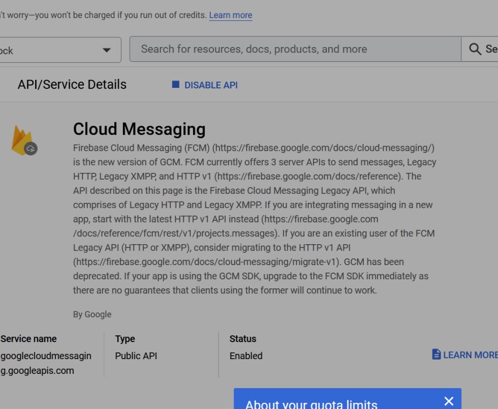Click the Firebase Cloud Messaging description paragraph
498x409 pixels.
tap(255, 219)
